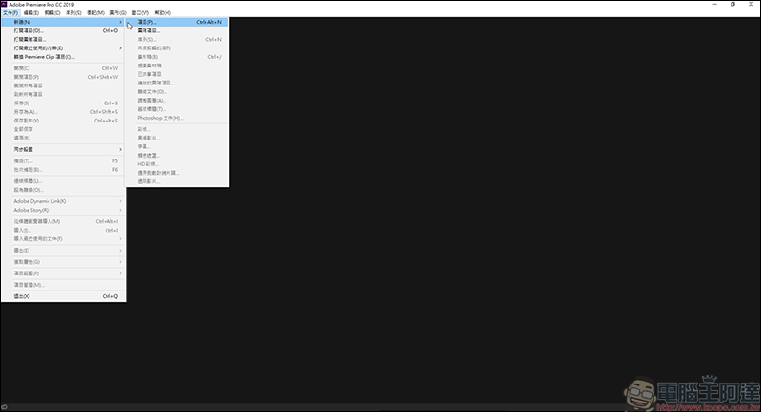Choose 舊版標題(T) Legacy Title entry
761x412 pixels.
click(177, 109)
